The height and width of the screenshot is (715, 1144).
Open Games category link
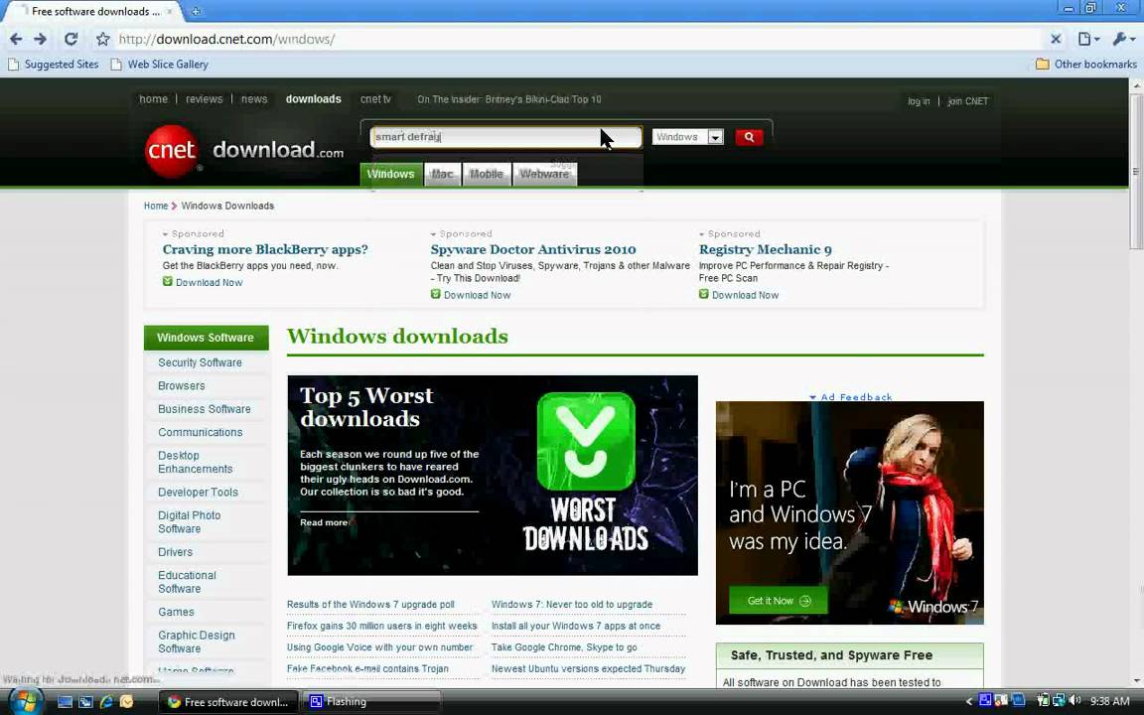tap(176, 612)
